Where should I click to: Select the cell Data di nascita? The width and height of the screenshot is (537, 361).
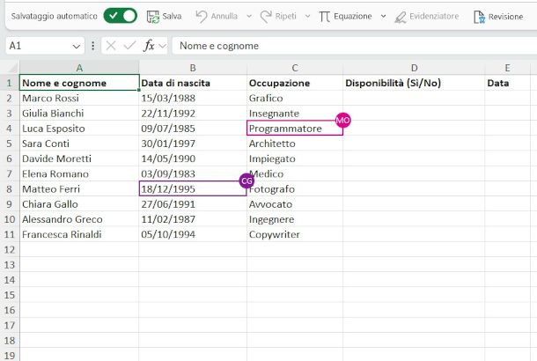coord(193,83)
